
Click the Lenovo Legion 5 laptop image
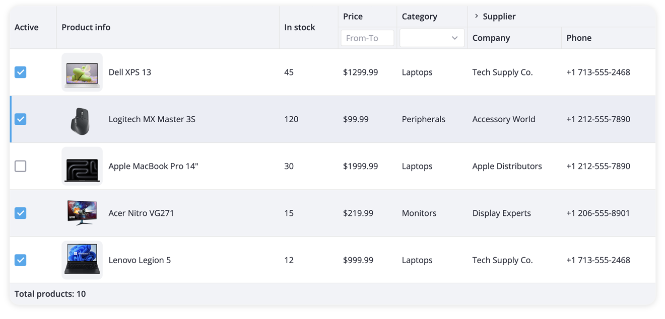(82, 260)
